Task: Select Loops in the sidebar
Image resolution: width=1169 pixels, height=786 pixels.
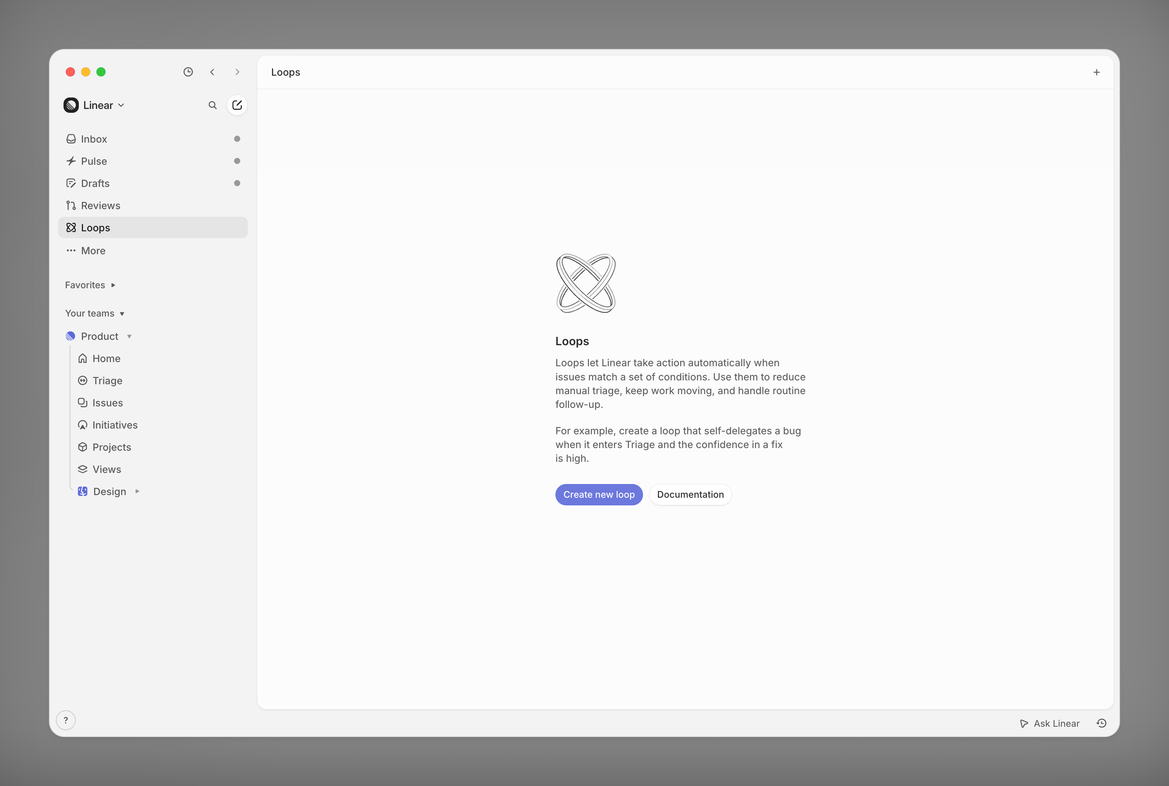Action: (x=153, y=227)
